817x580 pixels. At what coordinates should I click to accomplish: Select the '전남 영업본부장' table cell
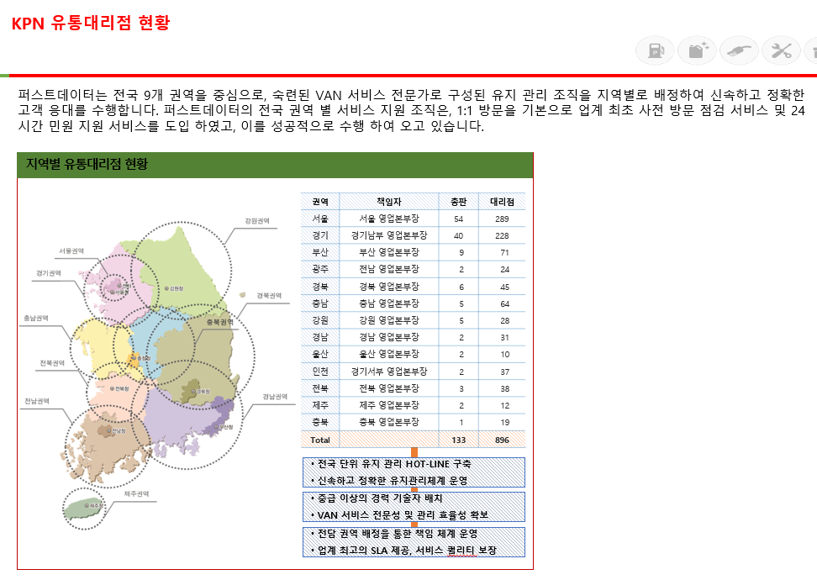click(x=388, y=270)
